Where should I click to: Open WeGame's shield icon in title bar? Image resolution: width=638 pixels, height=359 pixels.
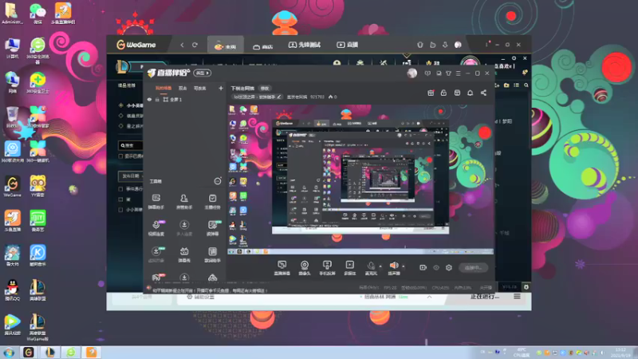coord(420,45)
